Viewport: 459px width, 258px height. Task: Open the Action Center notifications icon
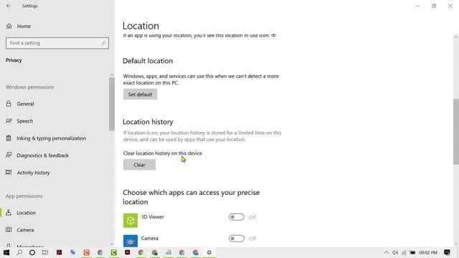pyautogui.click(x=447, y=252)
